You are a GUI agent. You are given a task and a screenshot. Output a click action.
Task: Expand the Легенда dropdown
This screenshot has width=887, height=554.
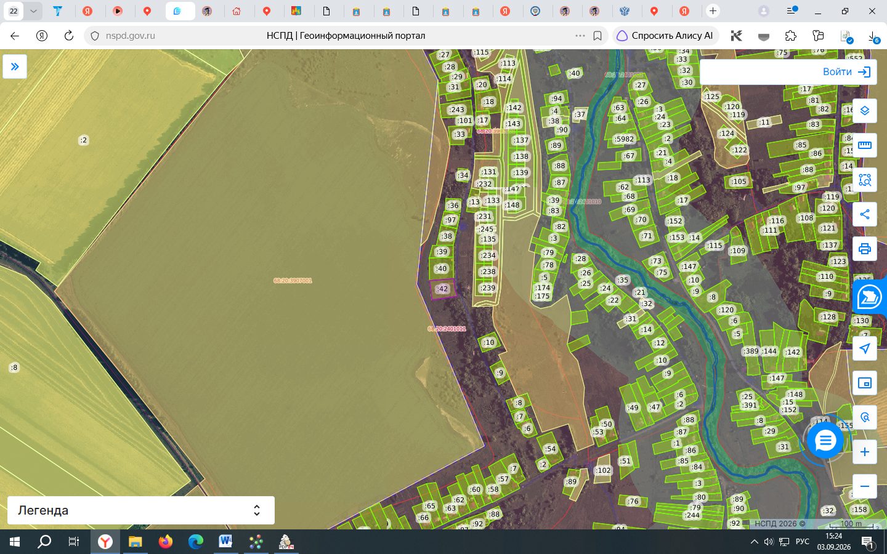(x=141, y=510)
